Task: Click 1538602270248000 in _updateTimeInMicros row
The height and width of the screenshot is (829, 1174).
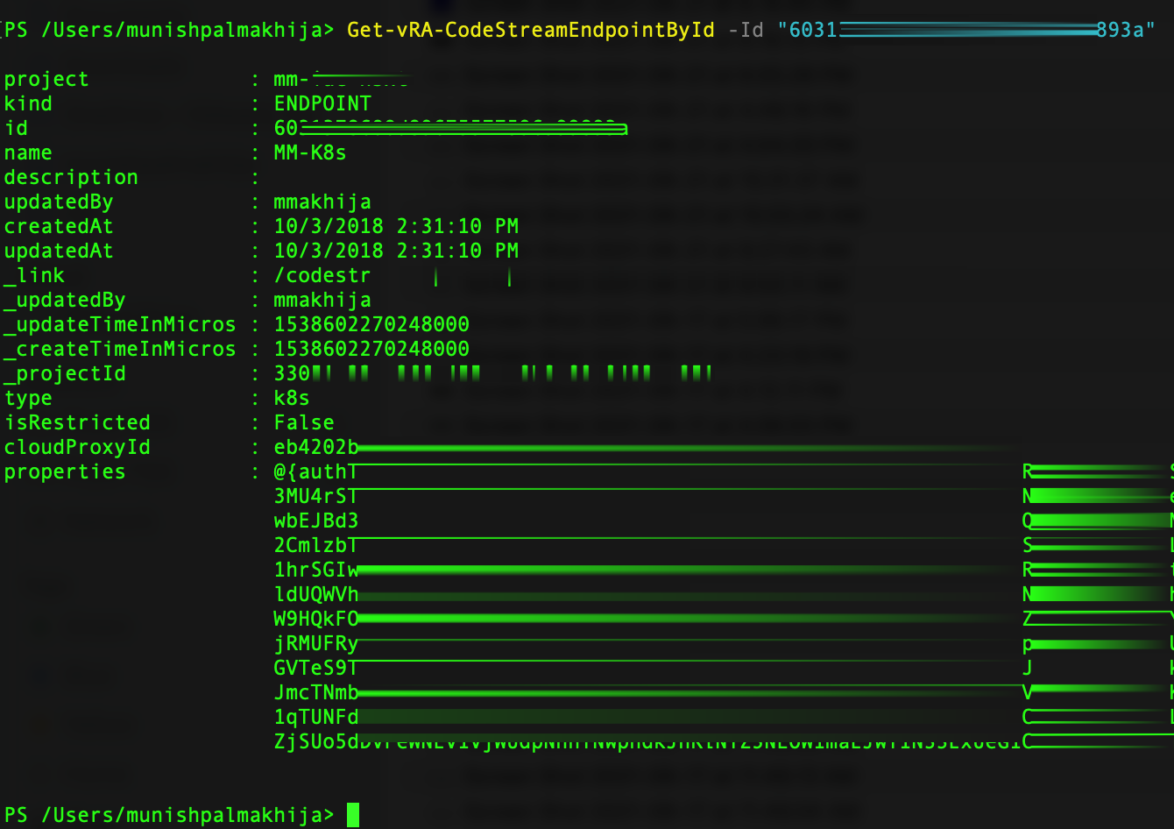Action: click(371, 324)
